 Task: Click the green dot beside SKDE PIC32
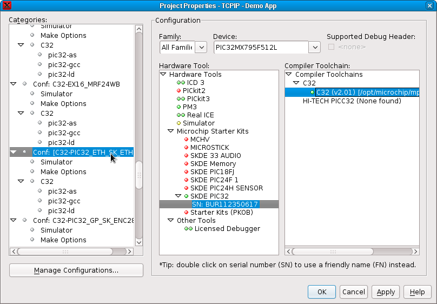(187, 196)
